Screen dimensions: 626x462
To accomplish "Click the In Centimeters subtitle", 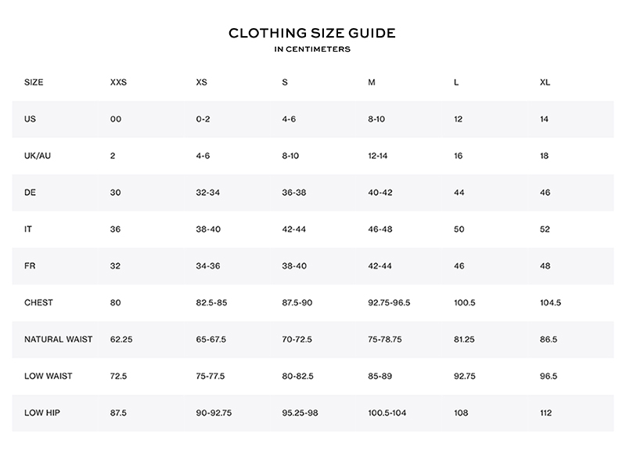I will point(312,49).
